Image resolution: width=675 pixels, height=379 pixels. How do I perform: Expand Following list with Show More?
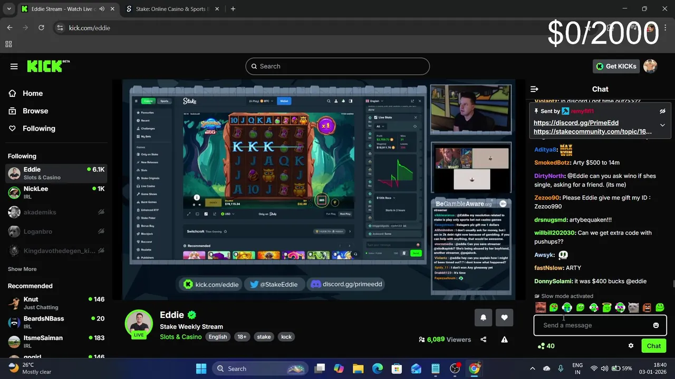[22, 269]
